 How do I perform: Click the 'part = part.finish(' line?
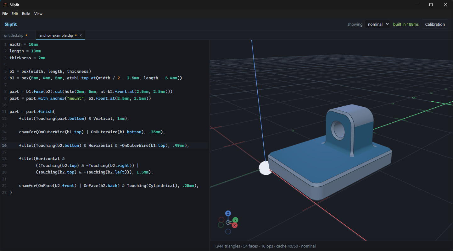(32, 111)
